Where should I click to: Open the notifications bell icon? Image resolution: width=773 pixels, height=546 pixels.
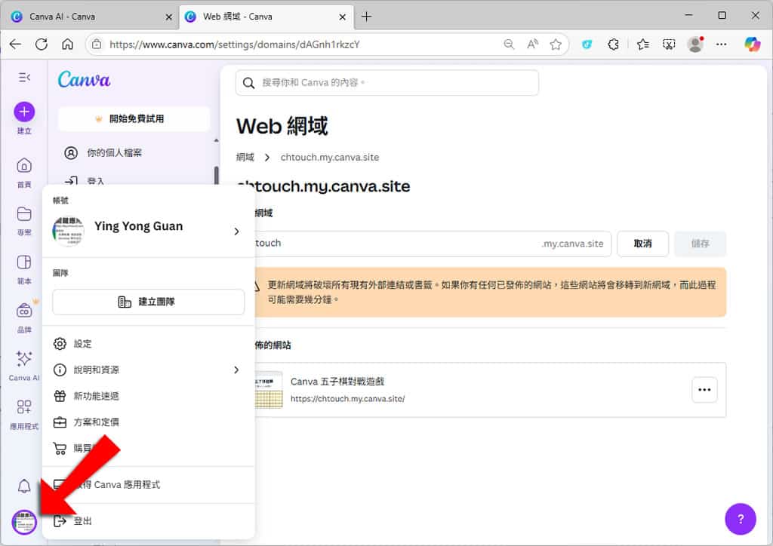pyautogui.click(x=24, y=486)
